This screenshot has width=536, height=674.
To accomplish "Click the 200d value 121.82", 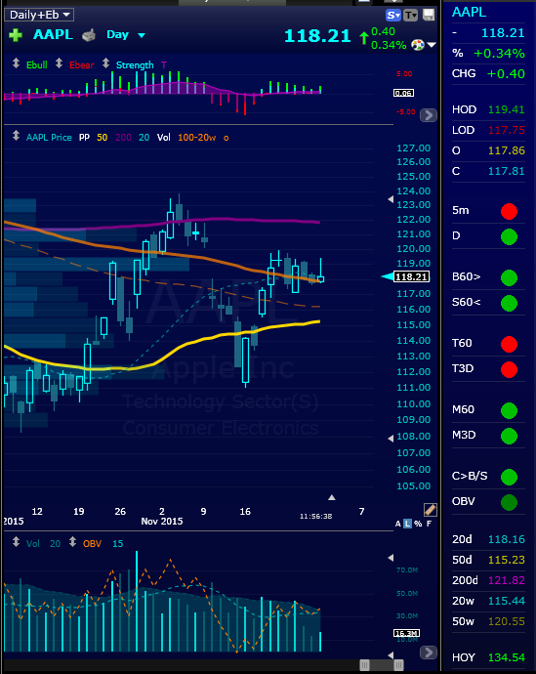I will pos(507,580).
